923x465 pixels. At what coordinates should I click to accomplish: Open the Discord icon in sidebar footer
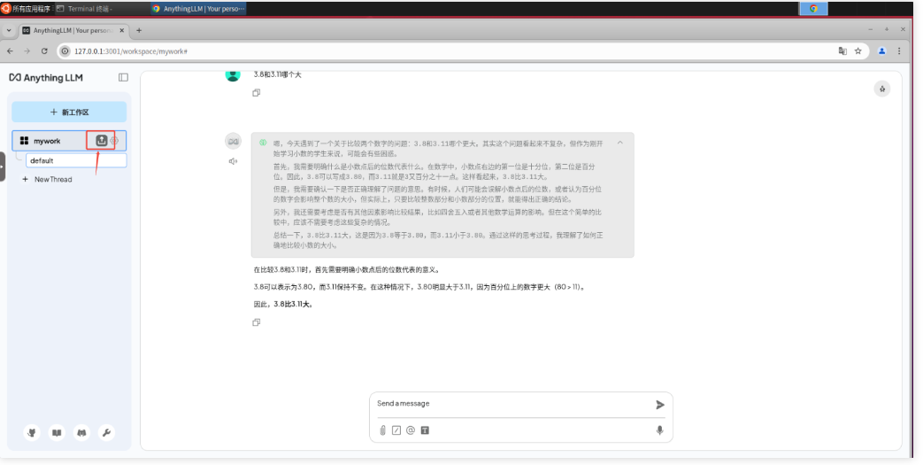click(x=81, y=432)
